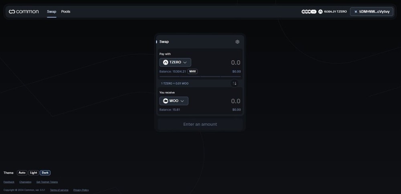Click the wallet icon in account button
Image resolution: width=401 pixels, height=194 pixels.
[356, 12]
